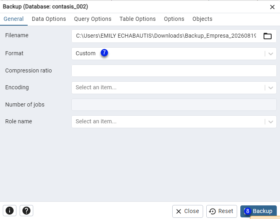This screenshot has height=219, width=280.
Task: Close the Backup dialog with the X
Action: [272, 7]
